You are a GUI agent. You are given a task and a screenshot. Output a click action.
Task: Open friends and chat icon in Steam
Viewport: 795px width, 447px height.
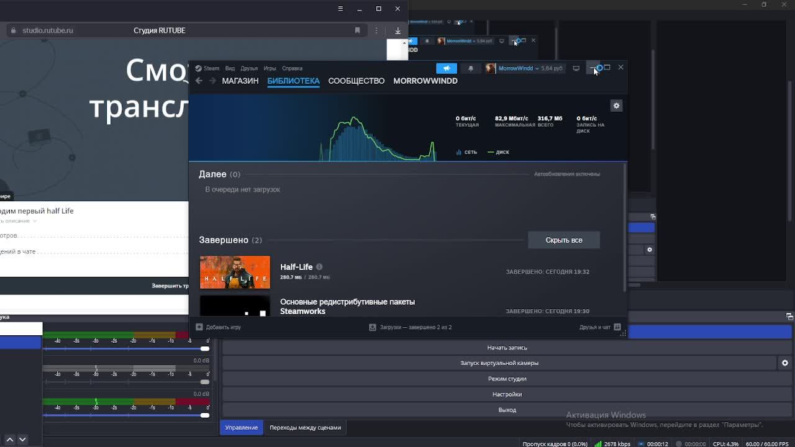click(617, 327)
